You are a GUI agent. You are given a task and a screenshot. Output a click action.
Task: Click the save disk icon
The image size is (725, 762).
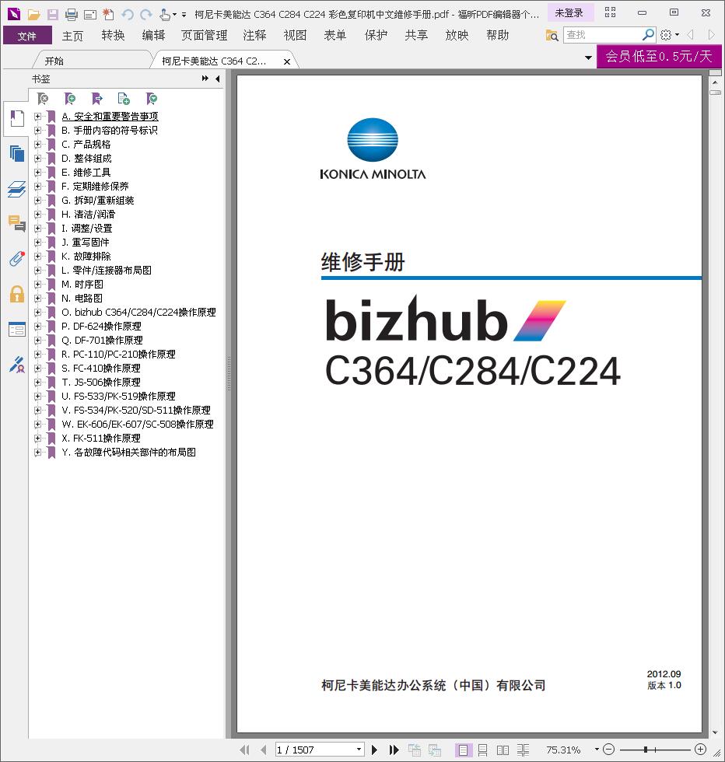(53, 15)
